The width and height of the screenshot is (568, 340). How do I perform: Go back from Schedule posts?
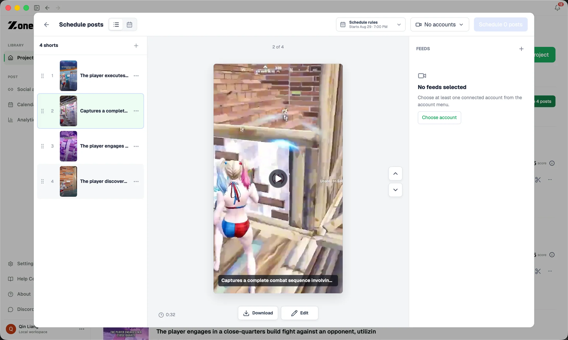click(x=46, y=24)
